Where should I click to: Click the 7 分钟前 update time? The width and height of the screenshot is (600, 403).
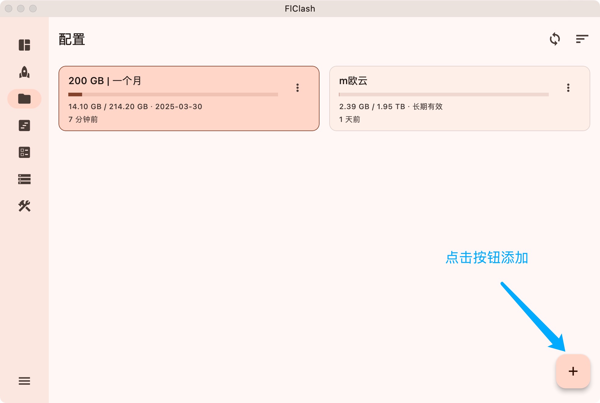[83, 119]
